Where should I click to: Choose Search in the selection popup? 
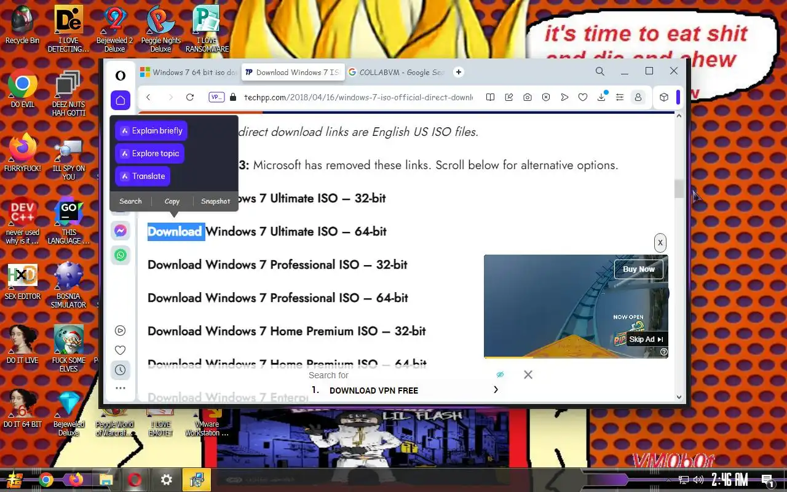130,201
